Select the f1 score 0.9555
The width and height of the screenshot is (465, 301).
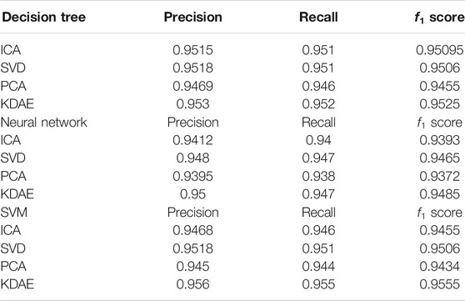click(x=439, y=284)
